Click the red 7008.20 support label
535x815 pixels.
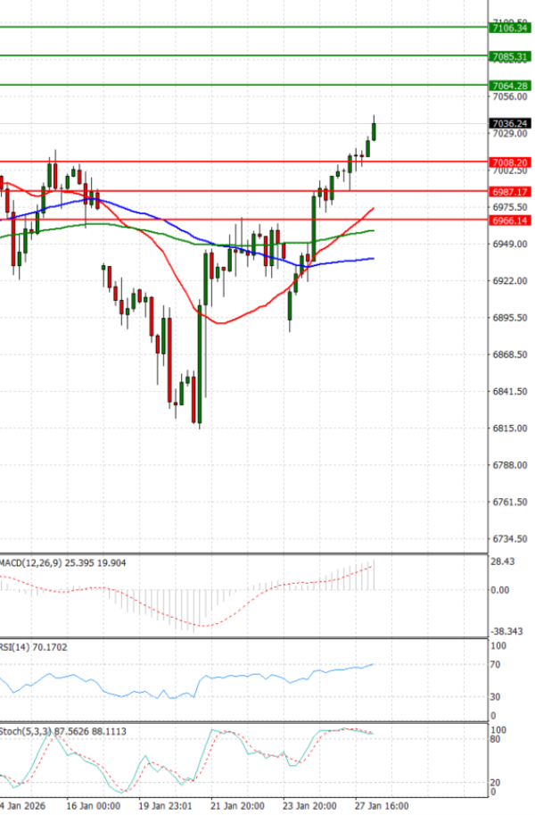pos(510,162)
